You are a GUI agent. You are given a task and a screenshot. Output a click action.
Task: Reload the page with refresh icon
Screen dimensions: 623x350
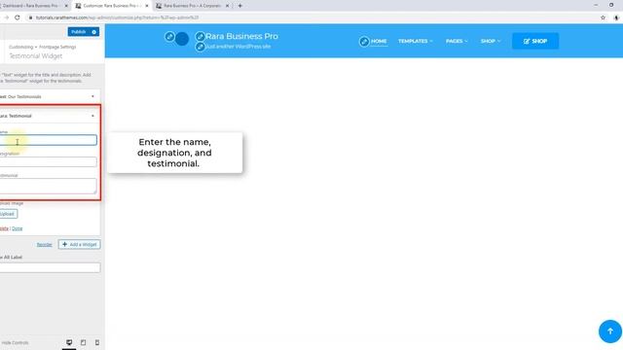18,17
